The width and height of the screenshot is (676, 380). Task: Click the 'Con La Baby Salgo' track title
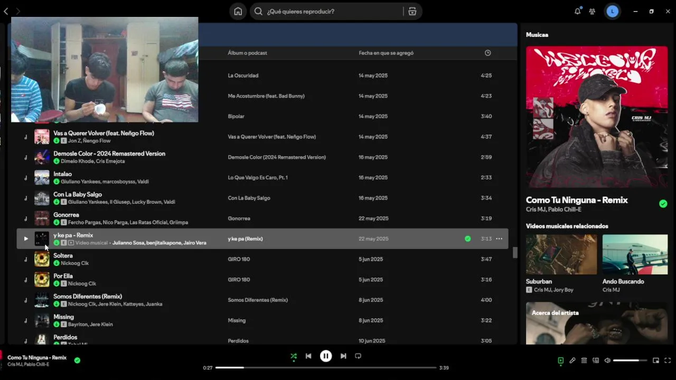point(78,194)
